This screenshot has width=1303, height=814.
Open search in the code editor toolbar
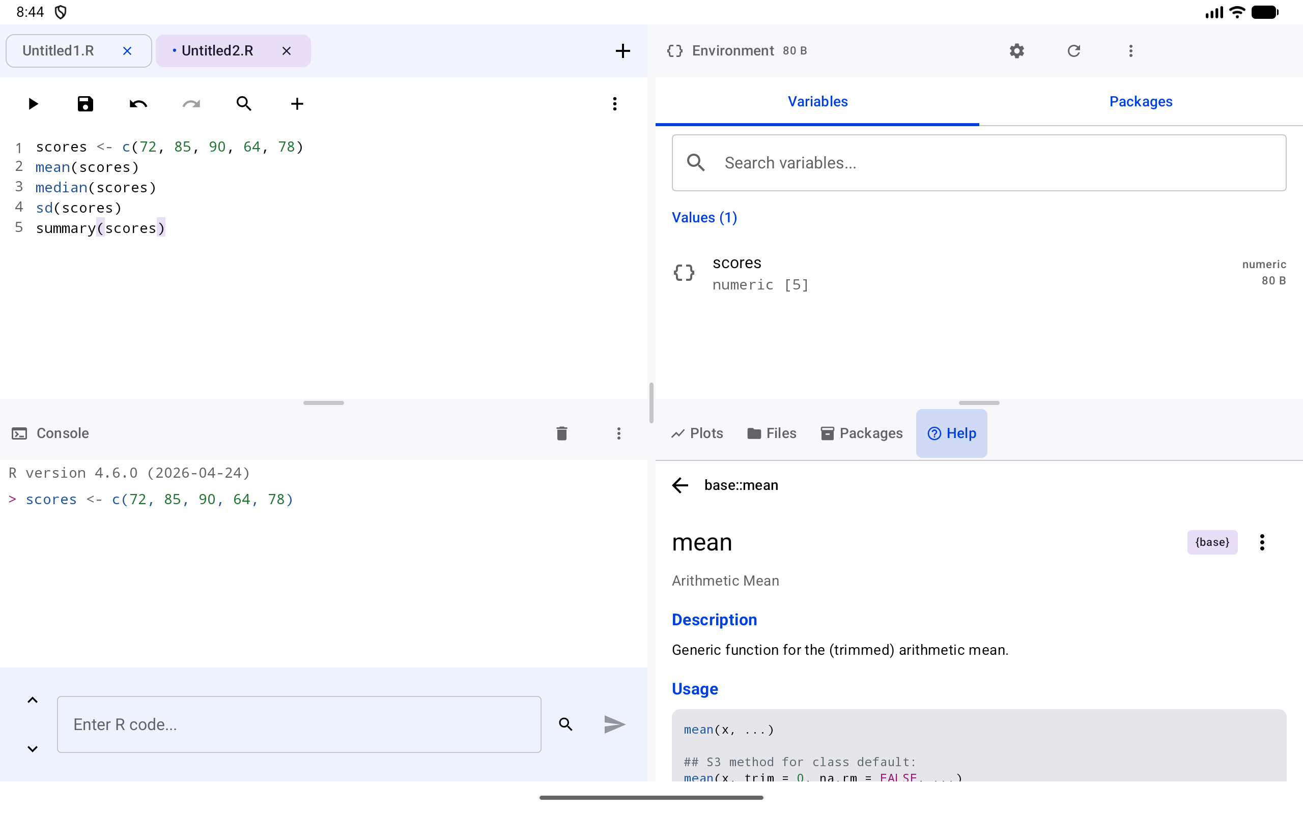[244, 104]
